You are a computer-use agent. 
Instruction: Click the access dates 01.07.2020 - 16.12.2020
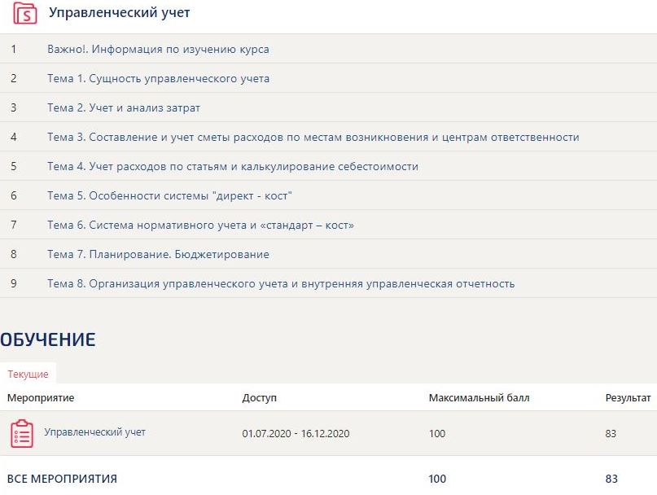pyautogui.click(x=296, y=434)
